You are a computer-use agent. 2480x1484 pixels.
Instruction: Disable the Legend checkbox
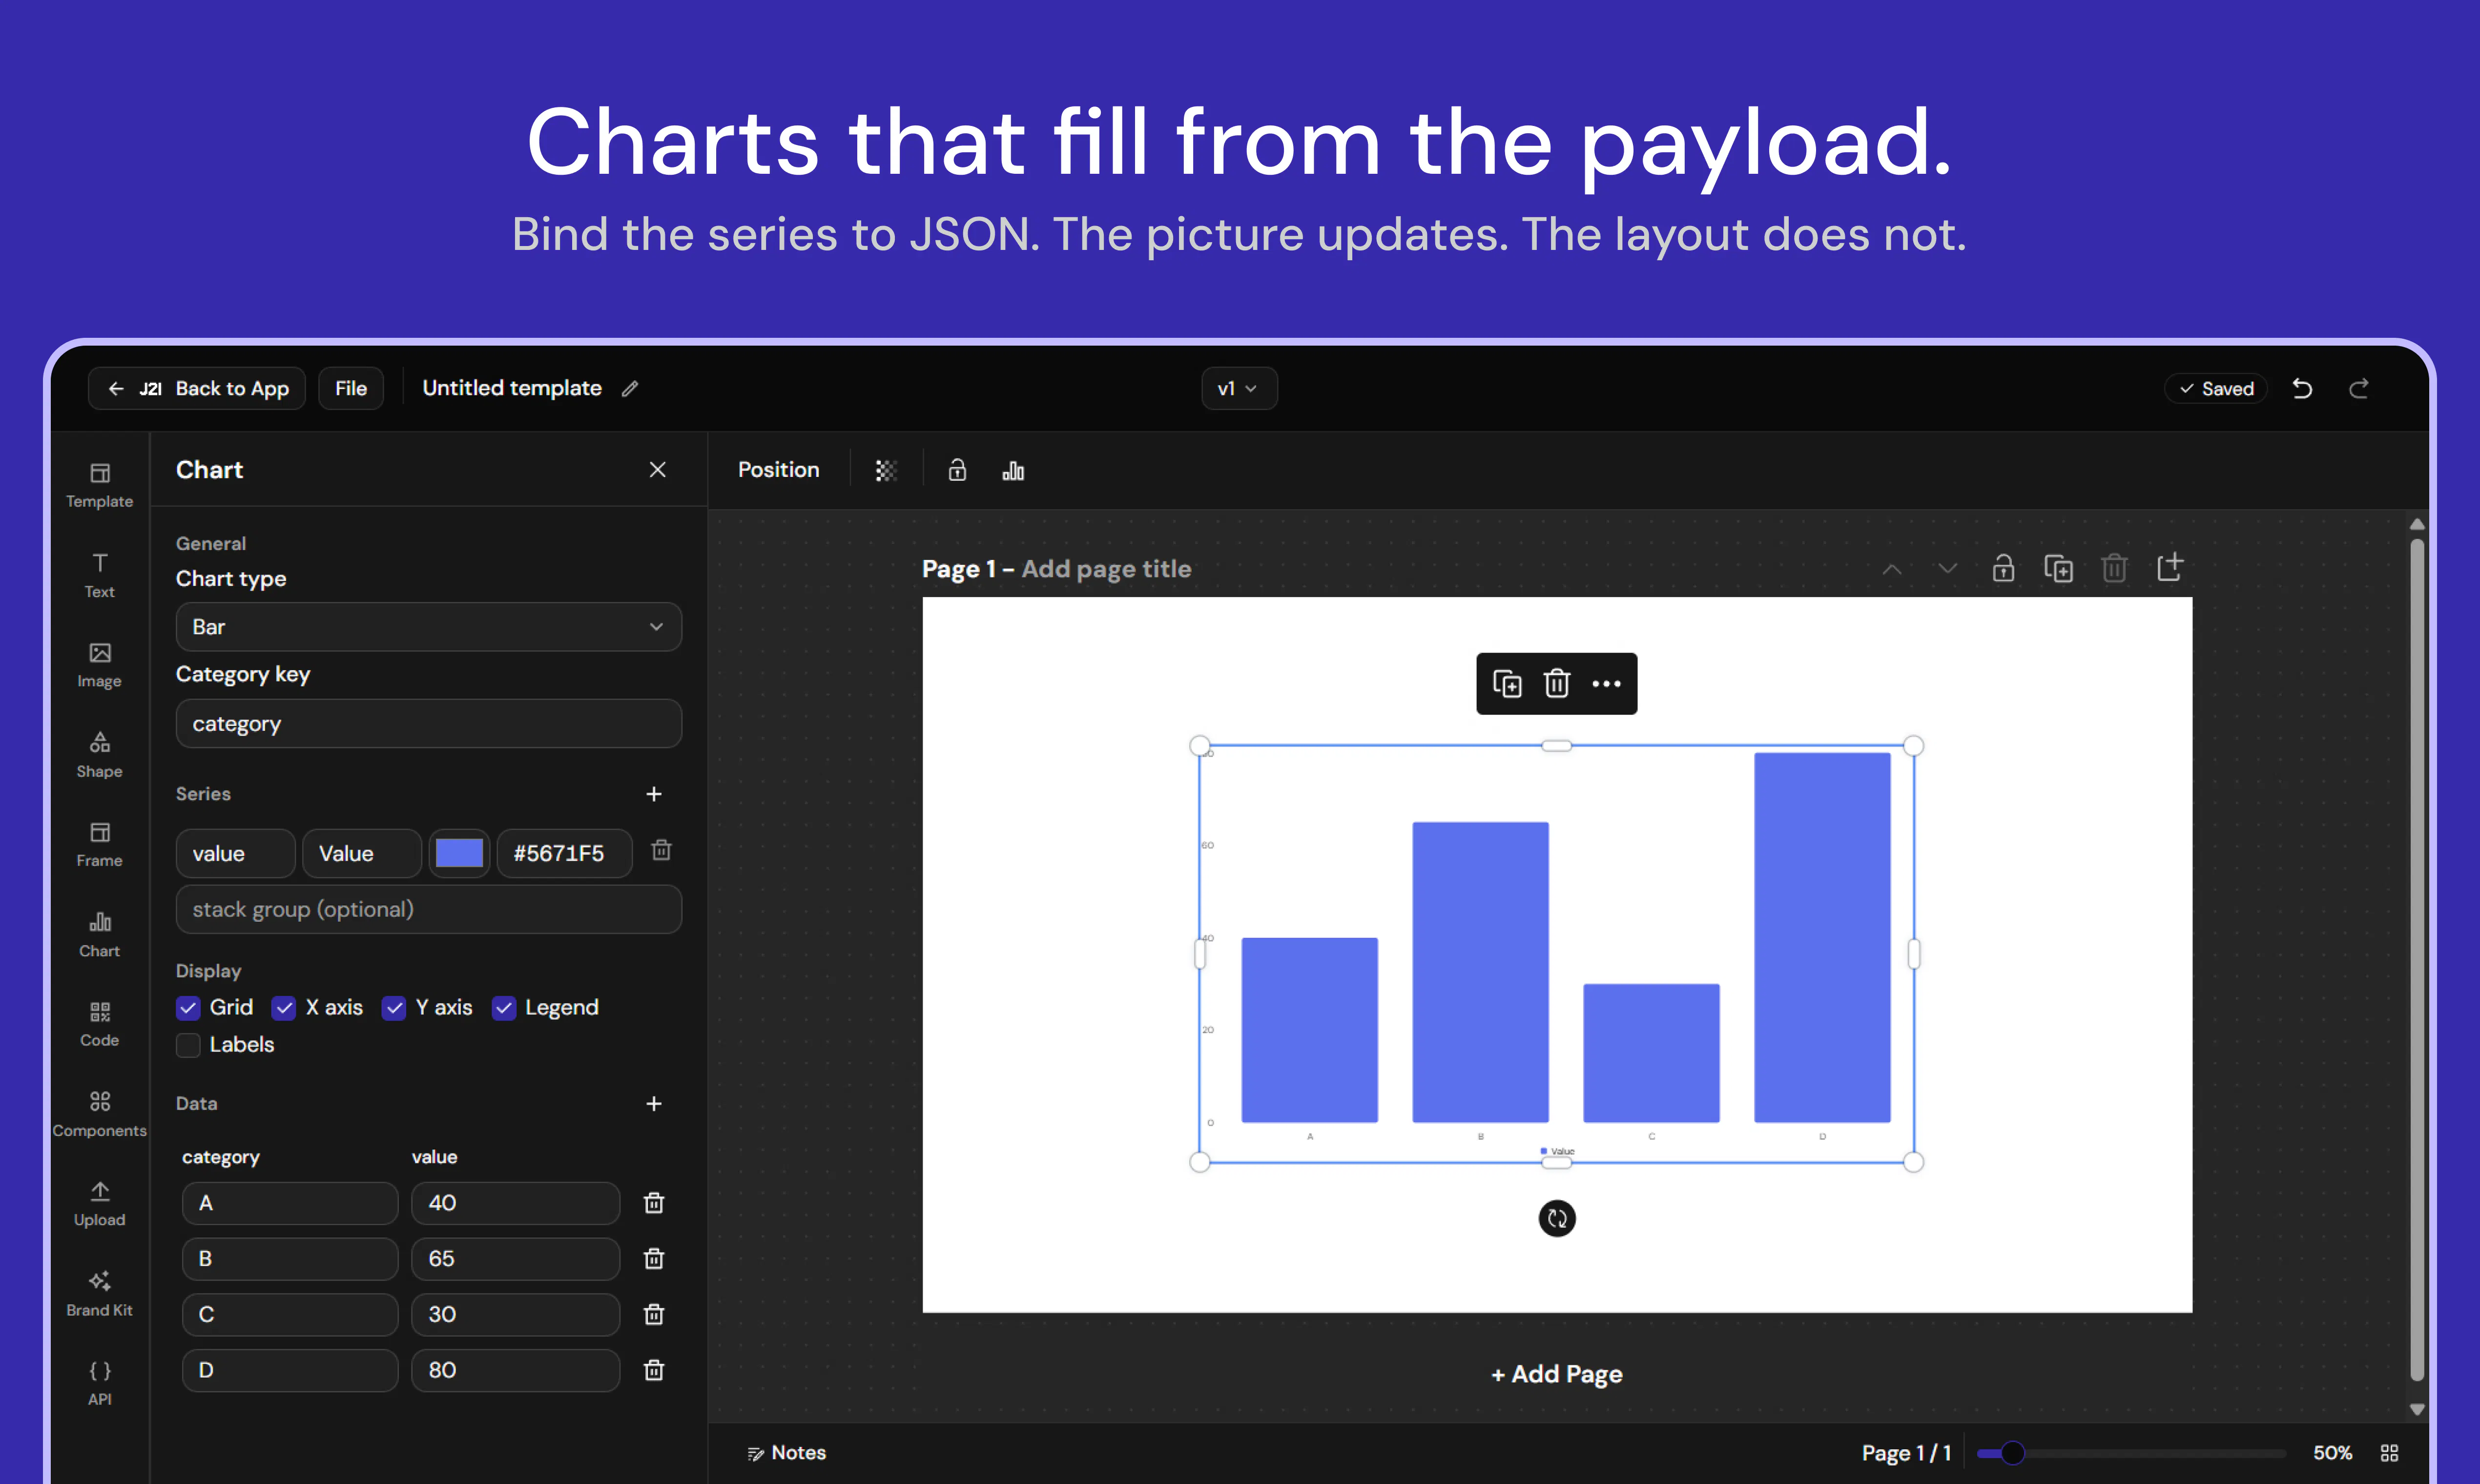504,1007
